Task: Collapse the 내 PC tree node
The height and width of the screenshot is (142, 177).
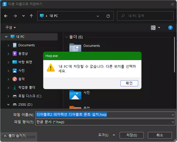Action: [x=6, y=37]
